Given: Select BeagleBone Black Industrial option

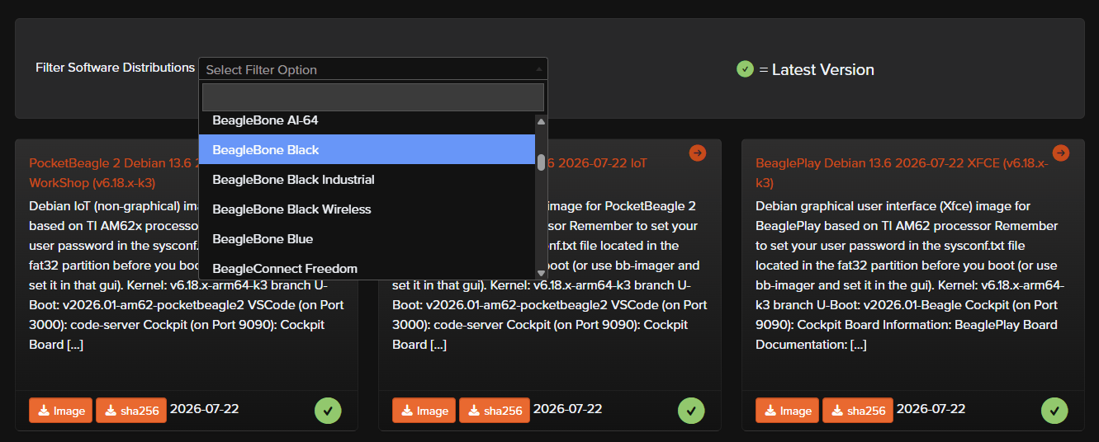Looking at the screenshot, I should click(367, 180).
